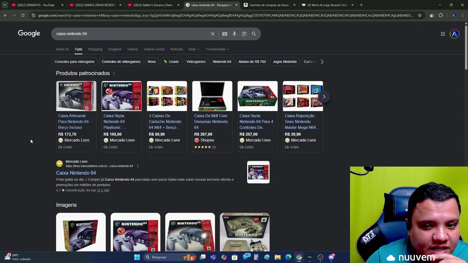This screenshot has height=263, width=468.
Task: Open store rating link (2,2 mil)
Action: coord(103,190)
